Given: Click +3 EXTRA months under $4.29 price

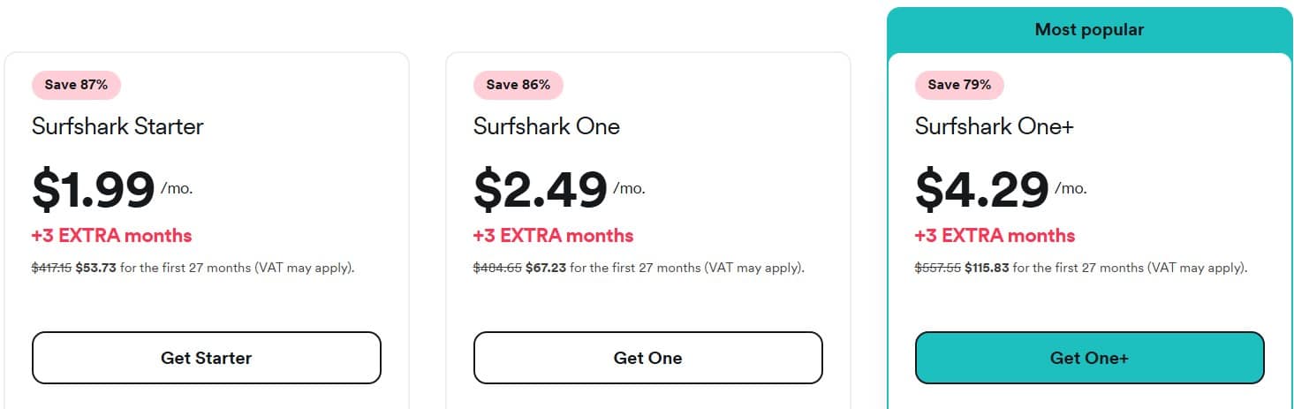Looking at the screenshot, I should click(995, 236).
